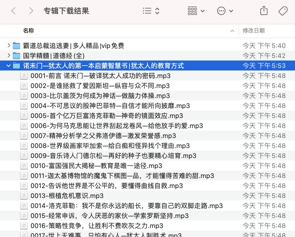Select folder icon of 霸道总裁追逃妻
Screen dimensions: 295x237
16,45
